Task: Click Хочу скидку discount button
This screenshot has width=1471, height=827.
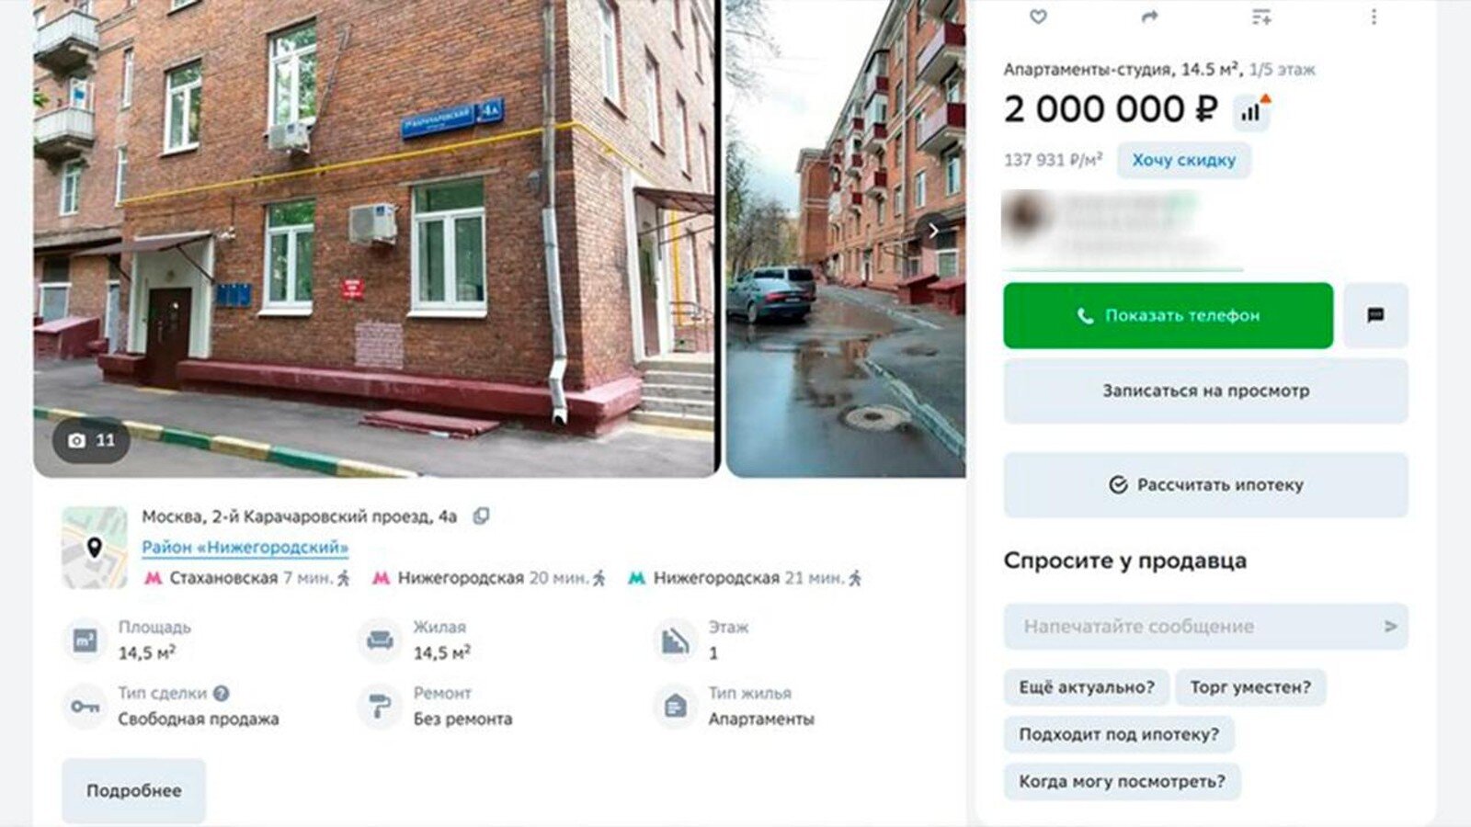Action: point(1184,160)
